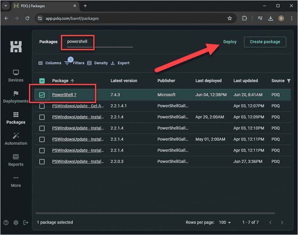This screenshot has height=235, width=298.
Task: Open the Deployments section
Action: [x=16, y=97]
